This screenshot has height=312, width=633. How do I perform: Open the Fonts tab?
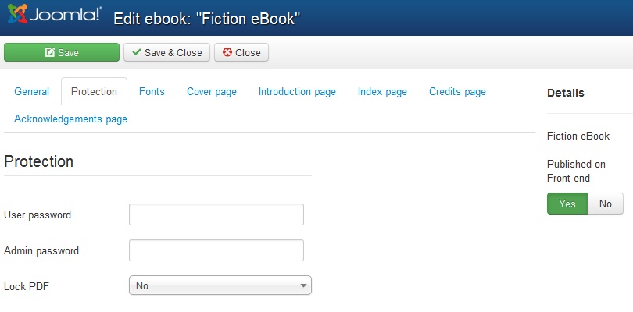pyautogui.click(x=152, y=91)
